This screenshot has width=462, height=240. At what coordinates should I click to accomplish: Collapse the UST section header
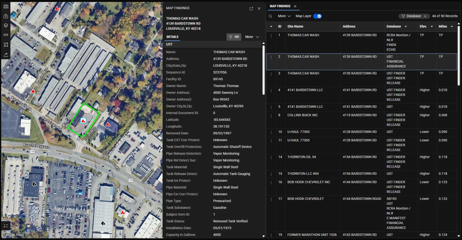(213, 44)
